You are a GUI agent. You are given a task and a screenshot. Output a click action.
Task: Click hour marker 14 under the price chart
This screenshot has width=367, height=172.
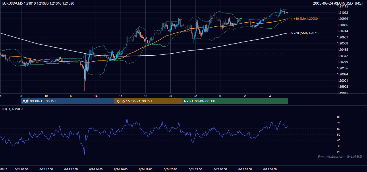click(x=96, y=96)
